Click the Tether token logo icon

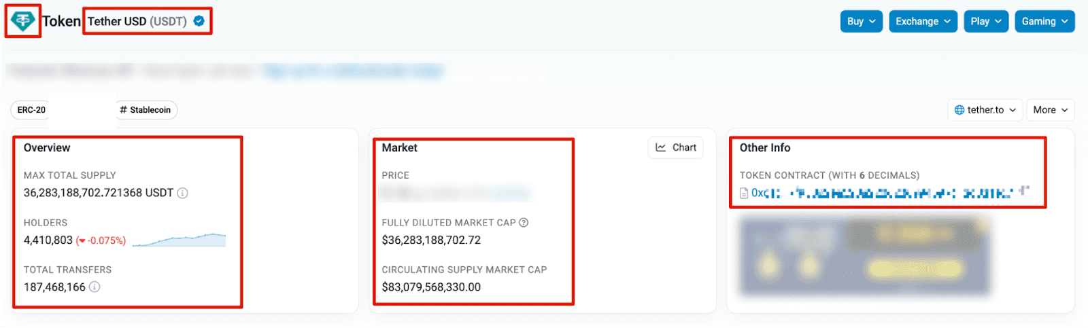pyautogui.click(x=22, y=20)
